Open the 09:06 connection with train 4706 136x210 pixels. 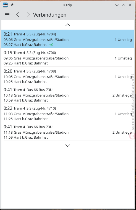[x=68, y=57]
